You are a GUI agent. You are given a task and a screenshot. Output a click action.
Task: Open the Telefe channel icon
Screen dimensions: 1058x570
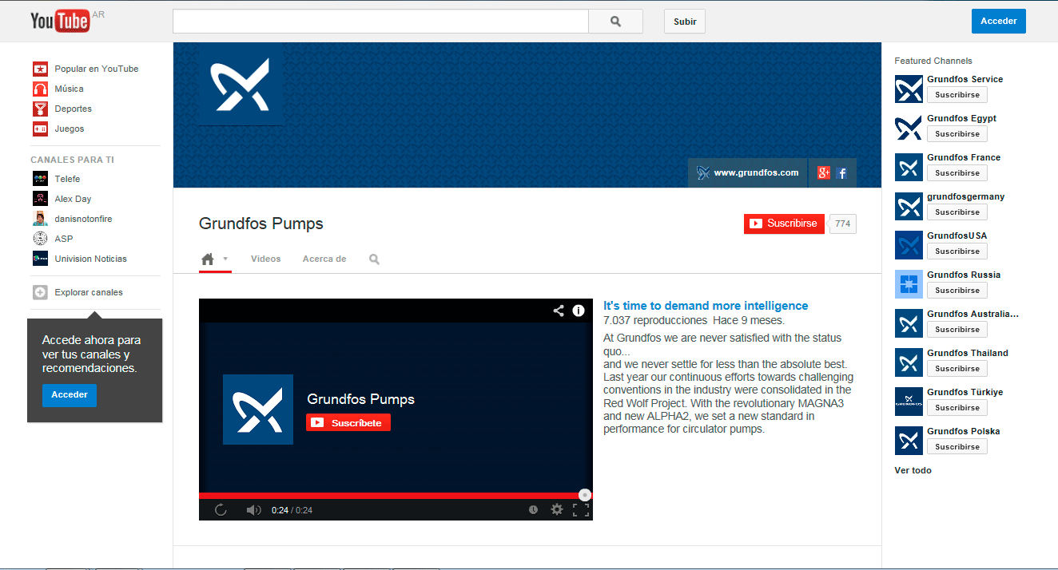pyautogui.click(x=40, y=179)
